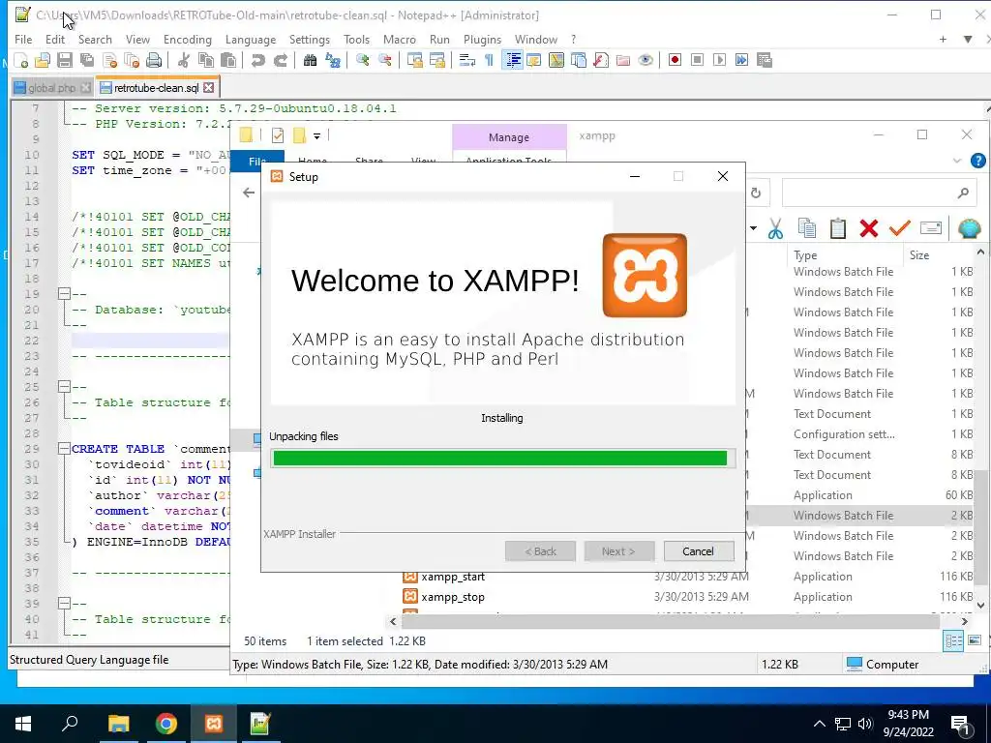
Task: Open Folder as Workspace icon
Action: click(x=623, y=60)
